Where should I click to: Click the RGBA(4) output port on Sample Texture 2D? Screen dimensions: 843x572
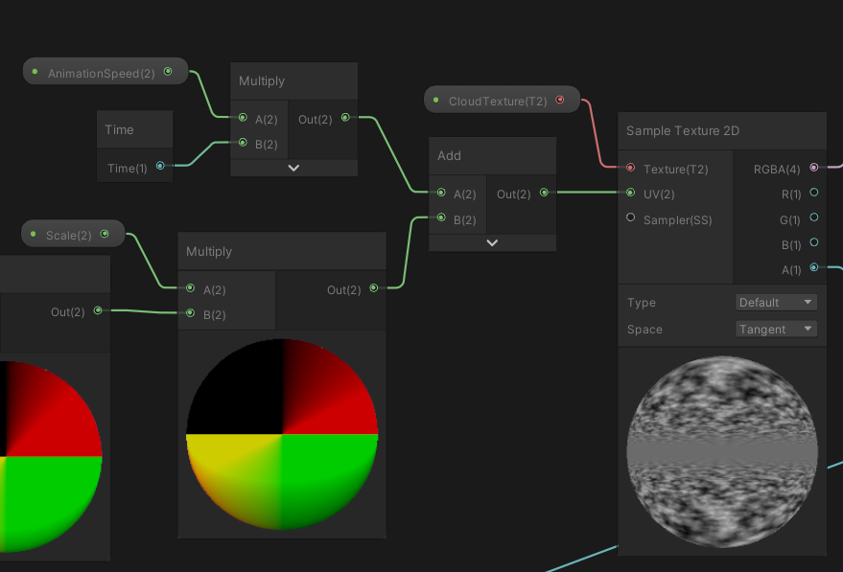tap(814, 168)
